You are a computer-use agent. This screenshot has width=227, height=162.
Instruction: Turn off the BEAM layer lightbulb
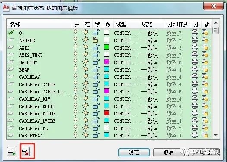[76, 69]
